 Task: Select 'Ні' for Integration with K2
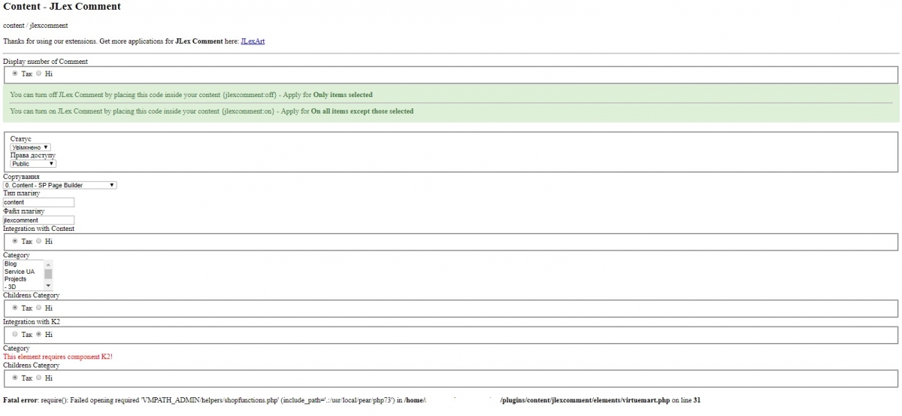(x=39, y=334)
